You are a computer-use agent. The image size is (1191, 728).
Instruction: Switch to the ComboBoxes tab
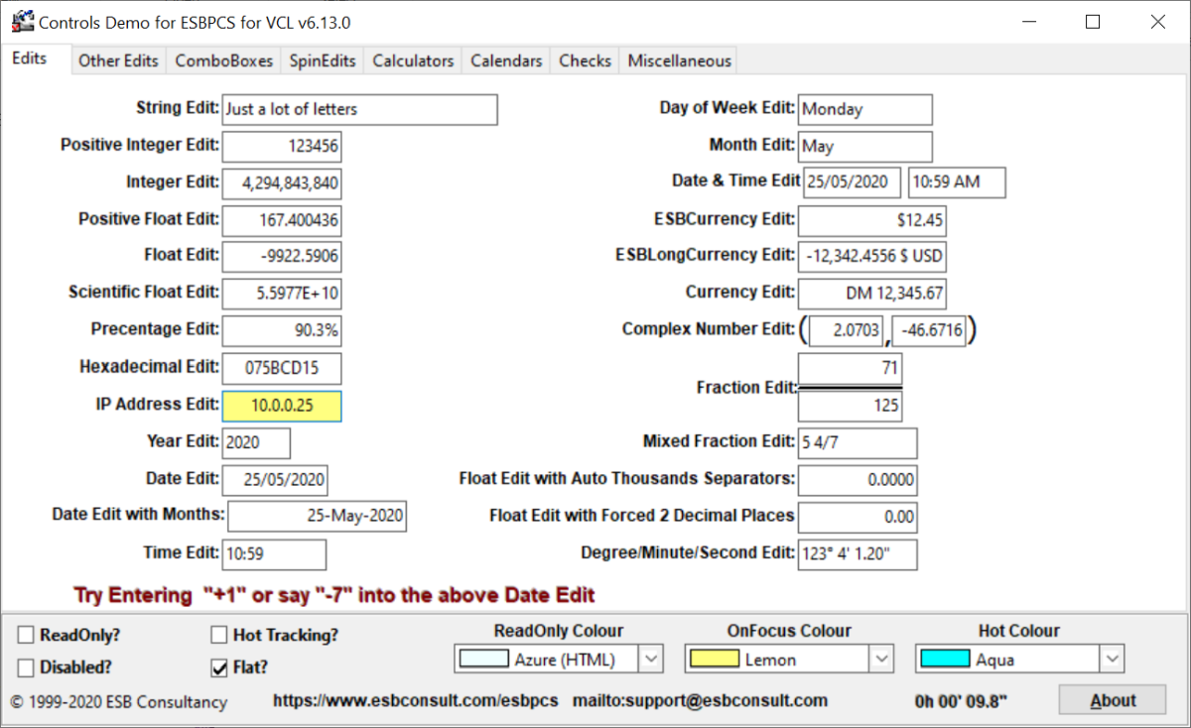pyautogui.click(x=223, y=61)
